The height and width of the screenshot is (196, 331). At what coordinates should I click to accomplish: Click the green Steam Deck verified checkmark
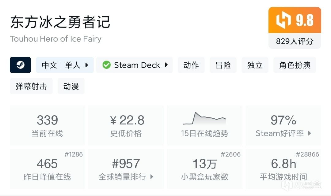pos(106,65)
